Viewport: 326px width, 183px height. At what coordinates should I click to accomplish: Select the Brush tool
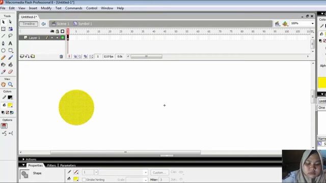pyautogui.click(x=10, y=57)
